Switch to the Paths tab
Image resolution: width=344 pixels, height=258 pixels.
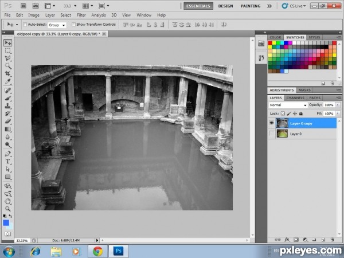(315, 98)
